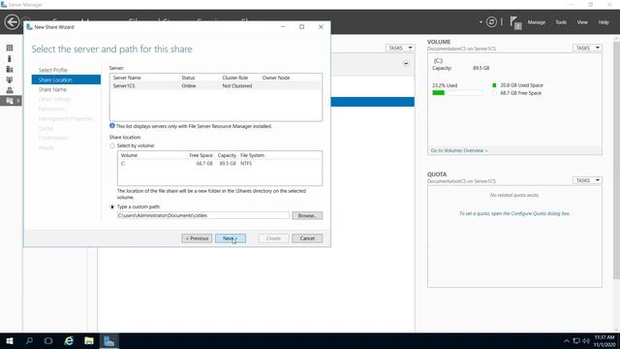This screenshot has width=620, height=349.
Task: Select the Local Server sidebar icon
Action: tap(10, 58)
